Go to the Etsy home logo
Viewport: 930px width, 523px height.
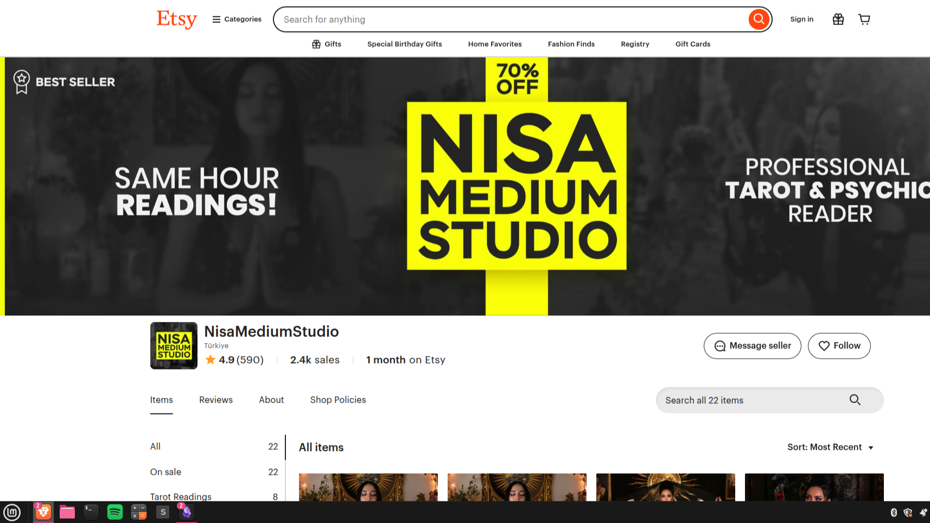click(176, 20)
